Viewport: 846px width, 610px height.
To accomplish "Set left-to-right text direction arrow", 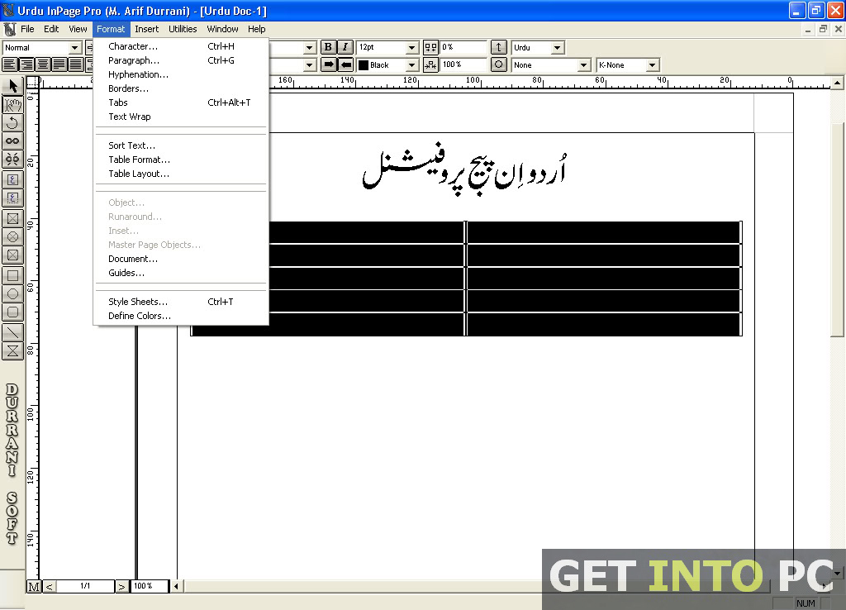I will pyautogui.click(x=328, y=65).
